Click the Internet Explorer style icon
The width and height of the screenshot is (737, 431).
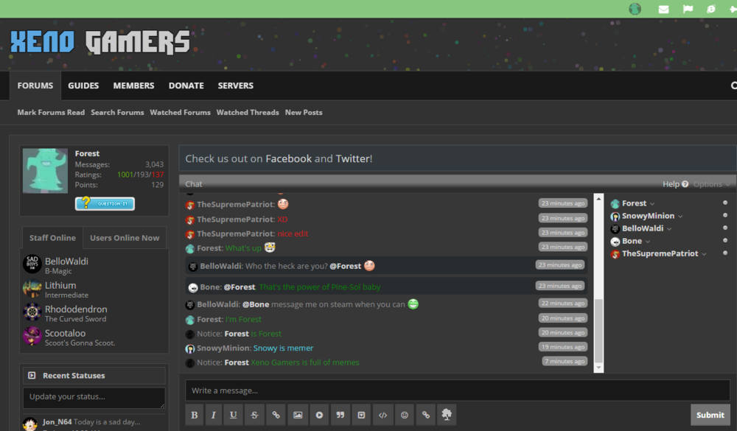point(710,9)
